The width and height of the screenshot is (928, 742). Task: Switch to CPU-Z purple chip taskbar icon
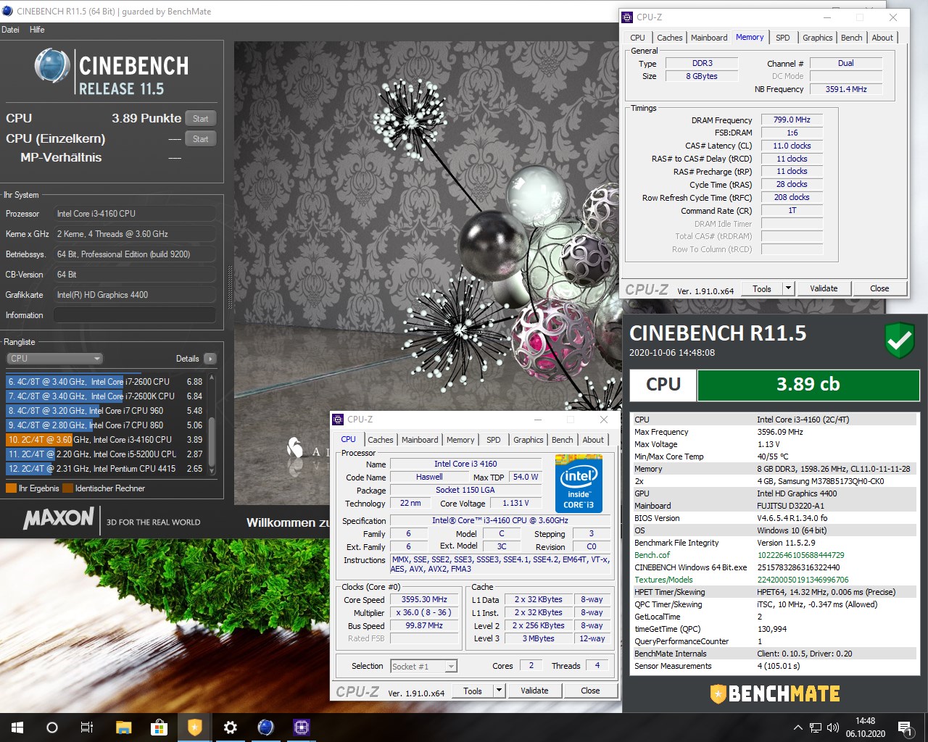[x=302, y=728]
